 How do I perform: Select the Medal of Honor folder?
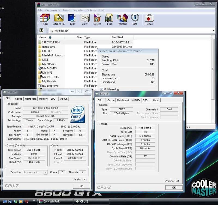(x=51, y=55)
